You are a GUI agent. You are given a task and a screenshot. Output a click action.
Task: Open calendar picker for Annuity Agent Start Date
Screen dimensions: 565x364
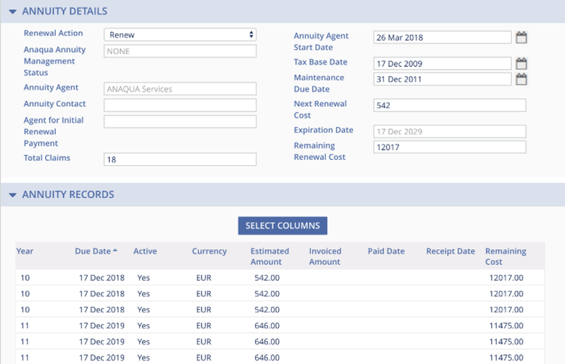coord(521,37)
